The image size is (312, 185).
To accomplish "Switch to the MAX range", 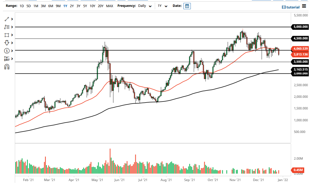I will coord(110,6).
